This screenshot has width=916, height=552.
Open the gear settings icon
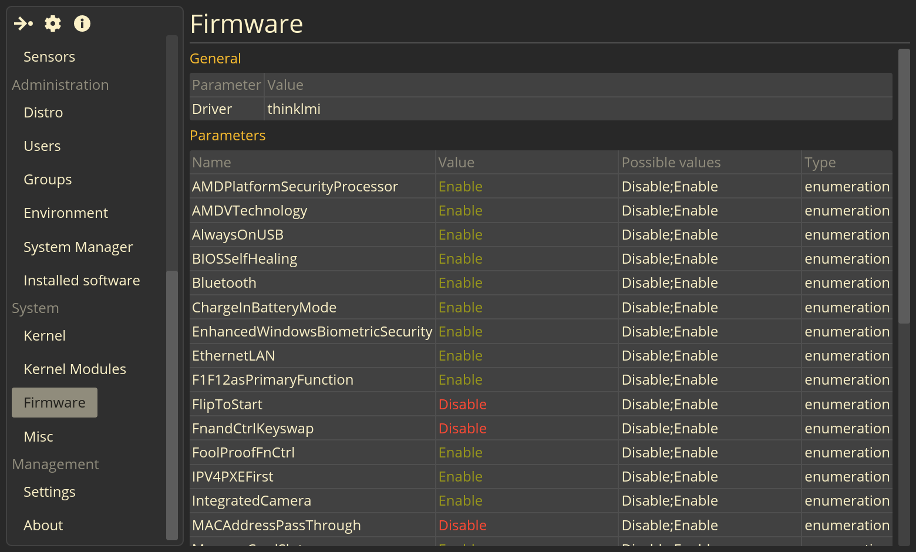coord(53,23)
